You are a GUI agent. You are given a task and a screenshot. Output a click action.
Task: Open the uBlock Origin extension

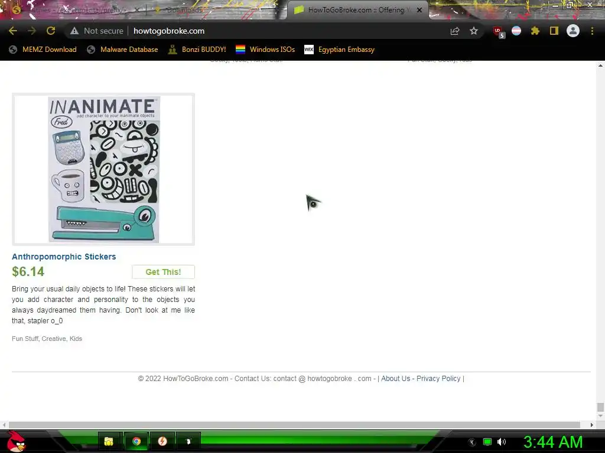tap(499, 32)
